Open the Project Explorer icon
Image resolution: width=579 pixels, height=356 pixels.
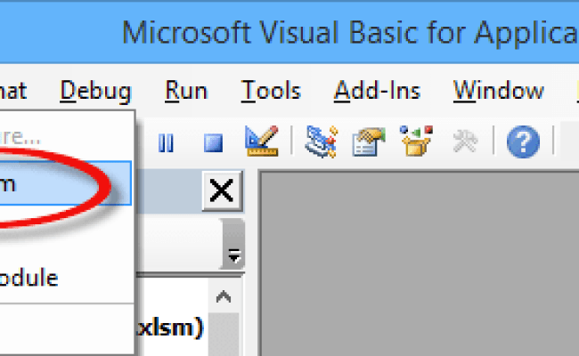click(322, 142)
